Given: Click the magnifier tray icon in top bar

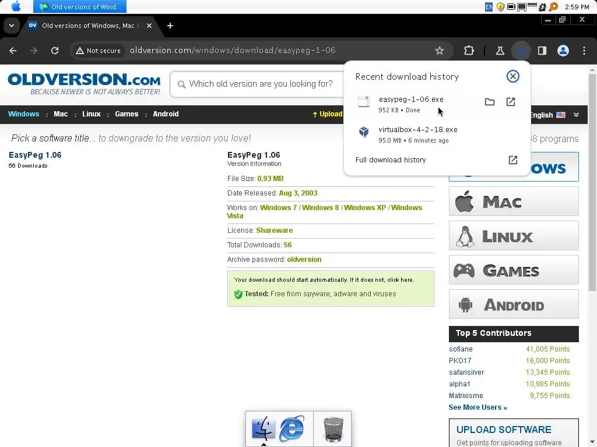Looking at the screenshot, I should click(x=554, y=6).
